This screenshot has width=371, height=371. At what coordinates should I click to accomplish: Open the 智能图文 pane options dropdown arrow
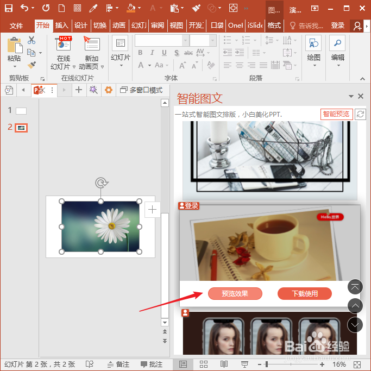[x=351, y=96]
